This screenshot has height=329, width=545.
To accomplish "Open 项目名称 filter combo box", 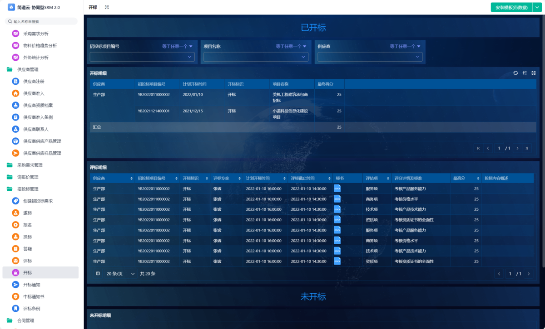I will point(256,57).
